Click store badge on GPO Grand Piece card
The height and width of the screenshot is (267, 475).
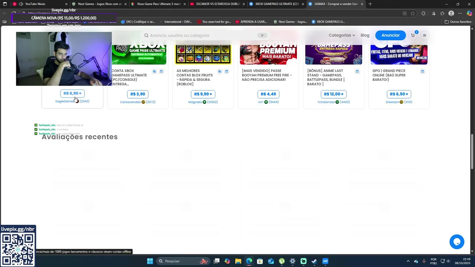tap(422, 71)
